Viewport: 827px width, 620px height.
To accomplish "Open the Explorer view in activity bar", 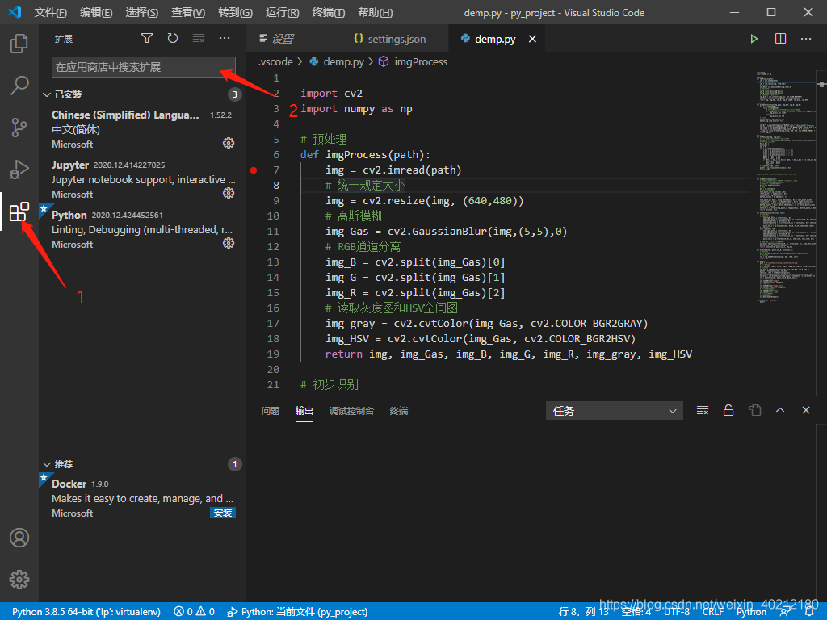I will coord(19,44).
